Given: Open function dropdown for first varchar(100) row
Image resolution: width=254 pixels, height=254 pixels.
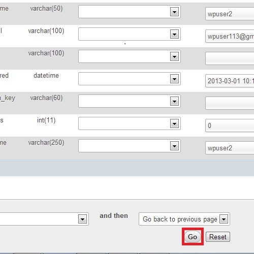Looking at the screenshot, I should pyautogui.click(x=130, y=34).
